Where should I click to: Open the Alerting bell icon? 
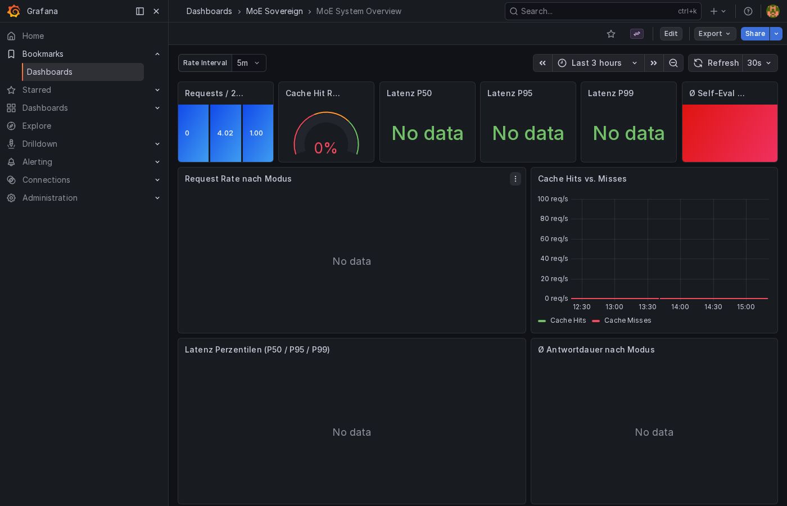[11, 162]
